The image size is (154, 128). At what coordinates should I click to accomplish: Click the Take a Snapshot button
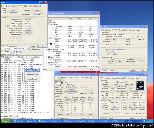[19, 49]
